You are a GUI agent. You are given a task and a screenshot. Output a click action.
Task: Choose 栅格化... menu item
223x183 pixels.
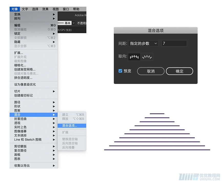[x=34, y=65]
